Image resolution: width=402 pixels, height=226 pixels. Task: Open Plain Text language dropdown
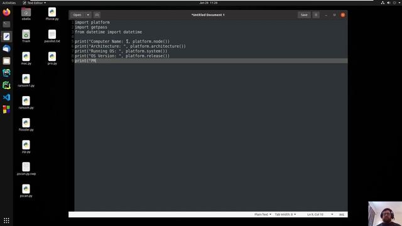(263, 215)
